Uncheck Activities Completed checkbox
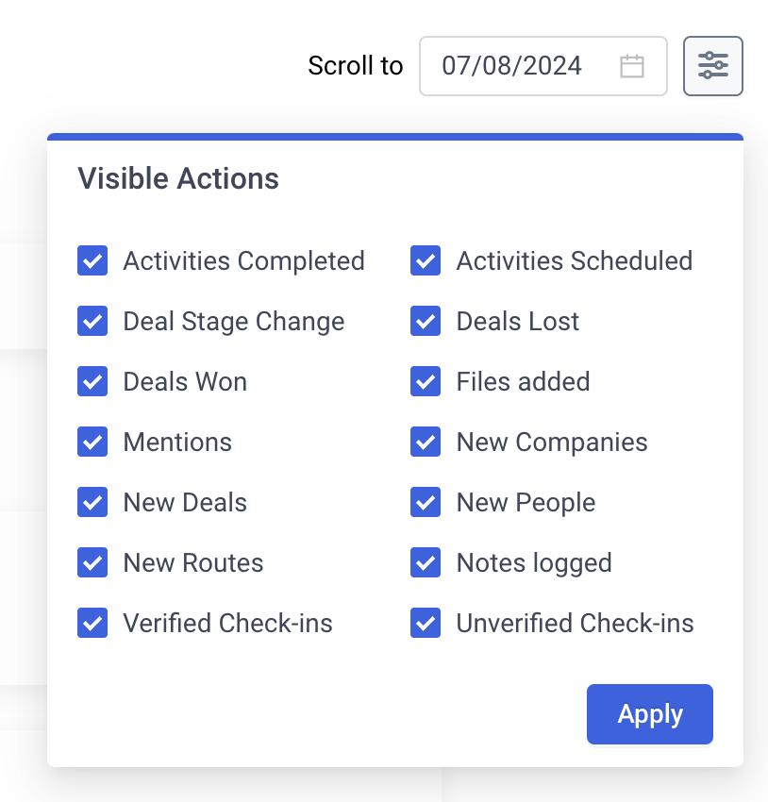The image size is (768, 802). (x=92, y=260)
